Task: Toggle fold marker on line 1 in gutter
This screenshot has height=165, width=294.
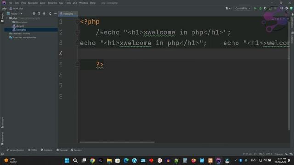Action: point(77,22)
